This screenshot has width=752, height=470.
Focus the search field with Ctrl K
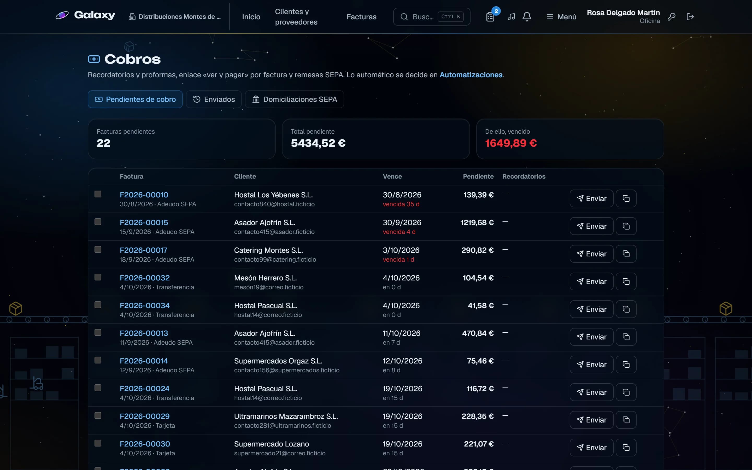[432, 17]
